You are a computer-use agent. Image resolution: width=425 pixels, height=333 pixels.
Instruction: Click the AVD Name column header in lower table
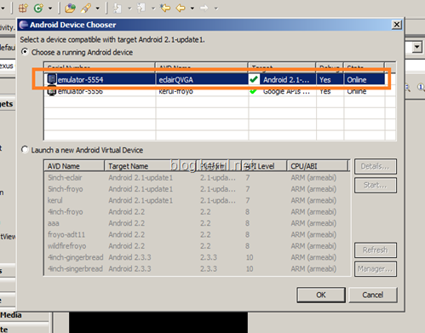coord(74,166)
